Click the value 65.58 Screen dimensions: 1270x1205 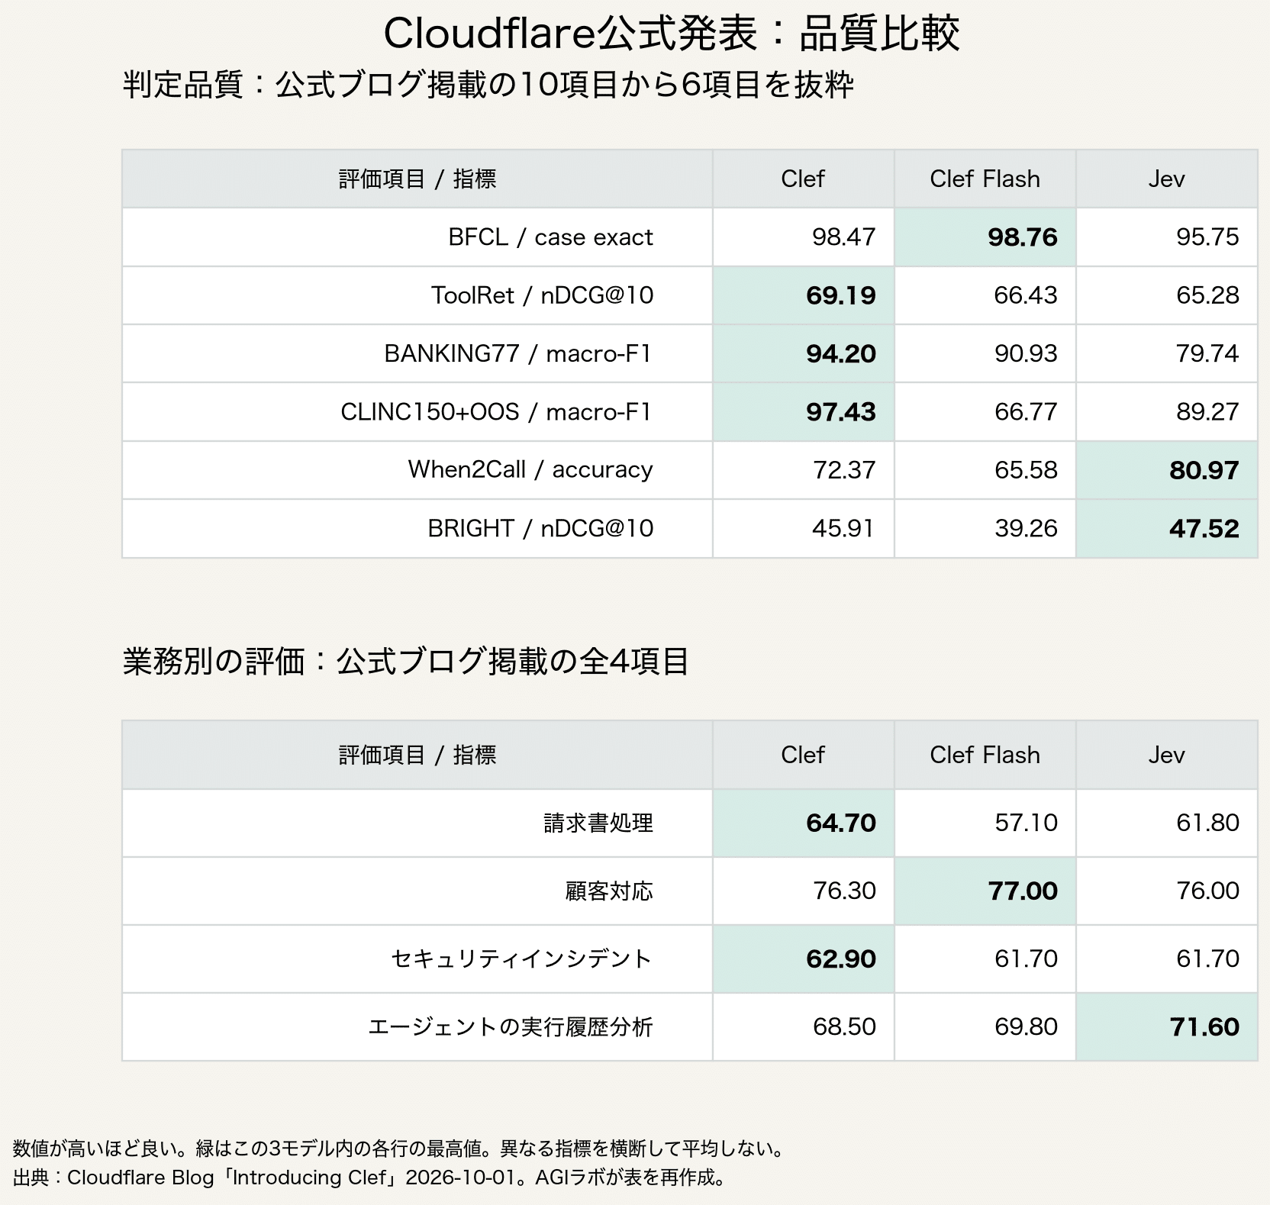click(x=1026, y=470)
